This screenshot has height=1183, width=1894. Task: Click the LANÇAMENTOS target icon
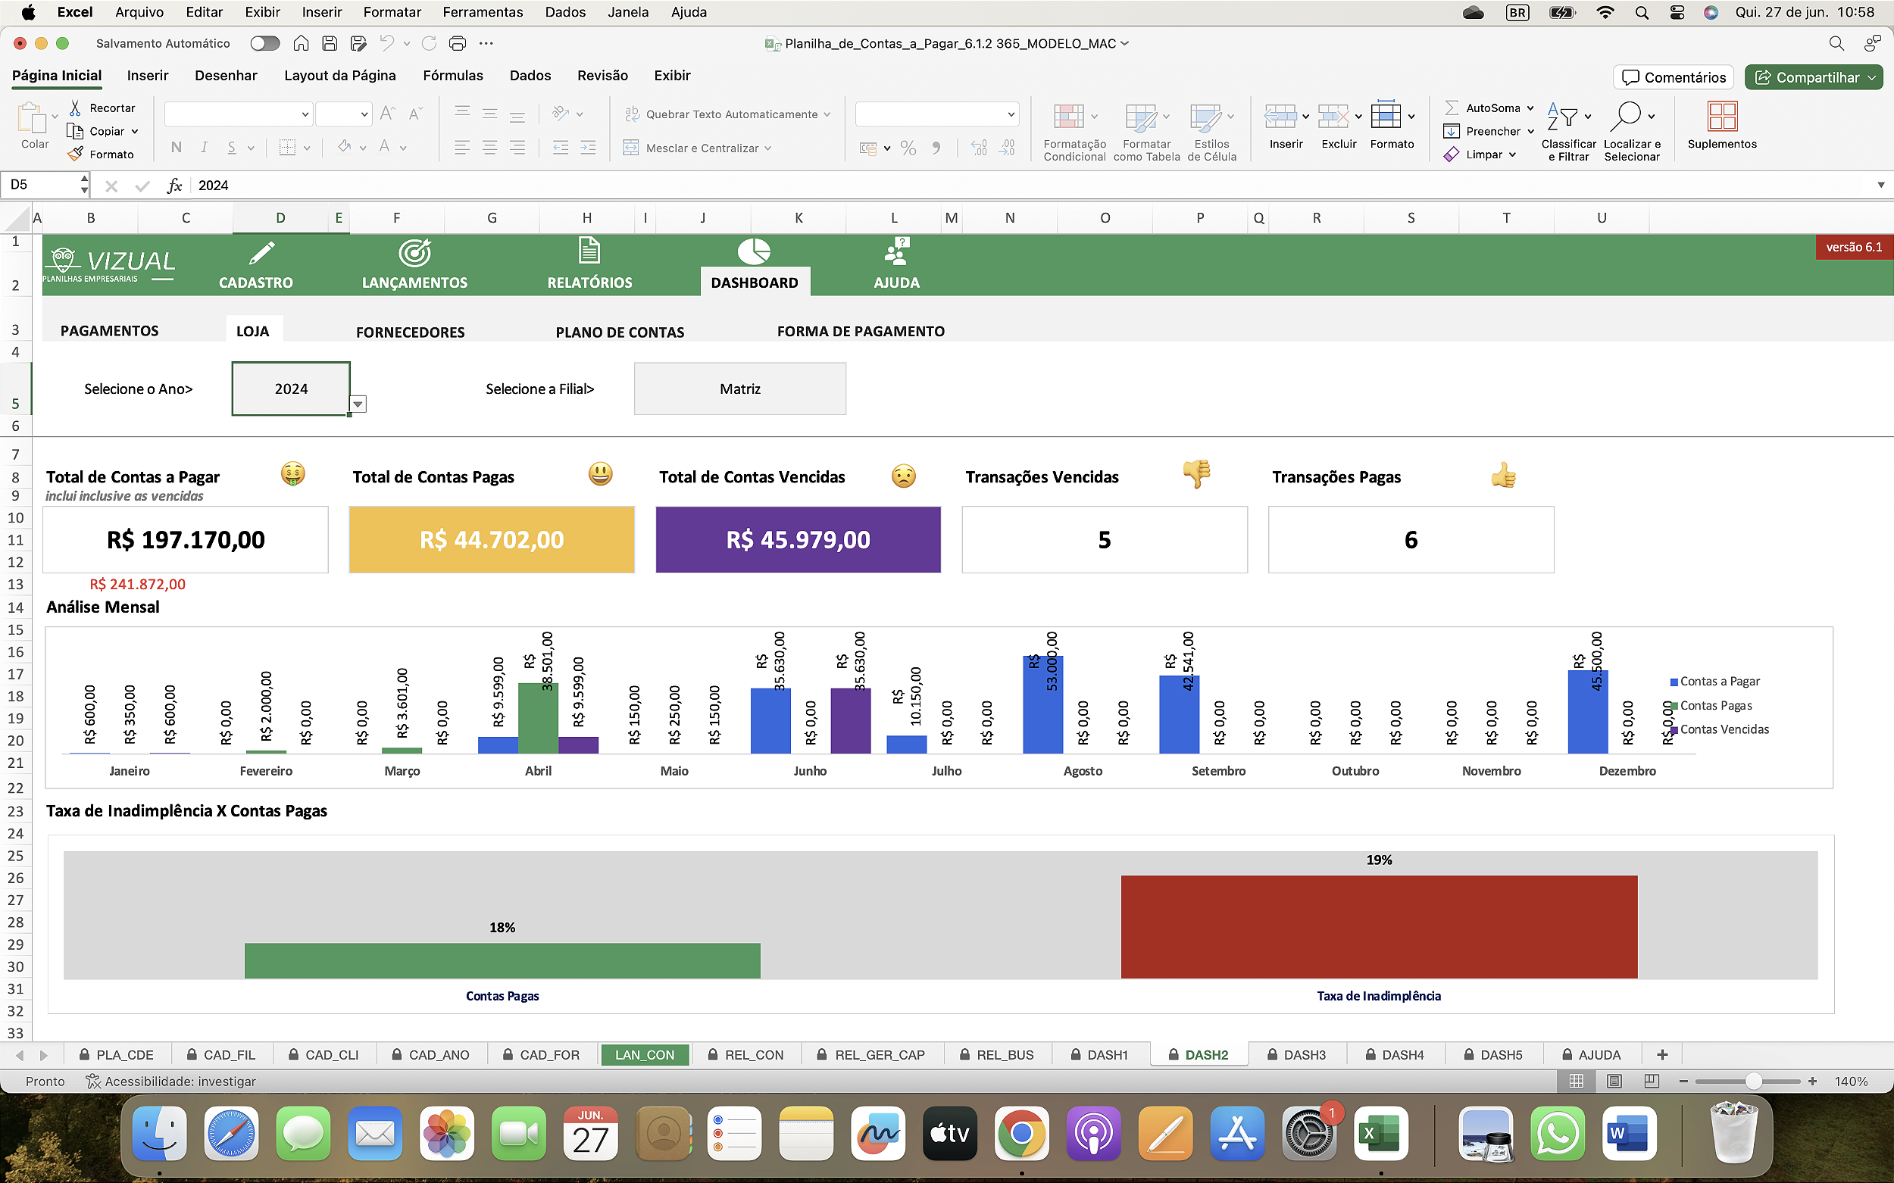[x=414, y=253]
